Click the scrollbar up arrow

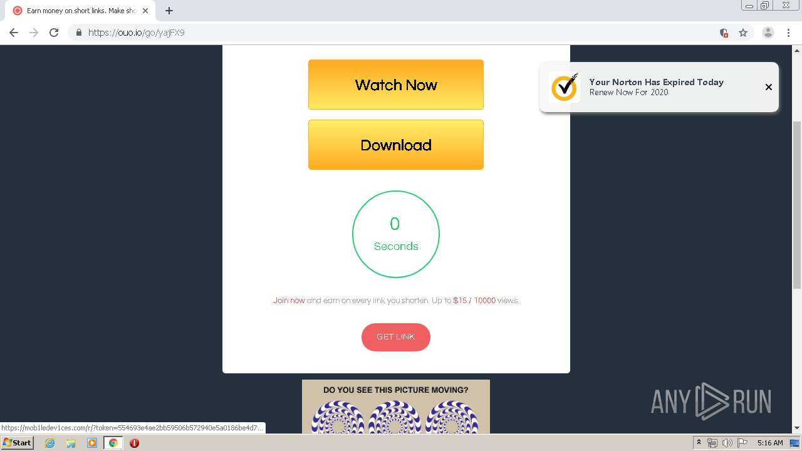tap(797, 49)
